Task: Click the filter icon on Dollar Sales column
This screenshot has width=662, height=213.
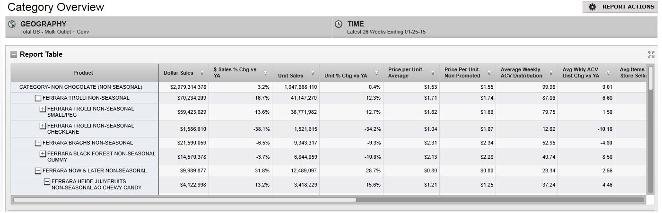Action: pos(202,73)
